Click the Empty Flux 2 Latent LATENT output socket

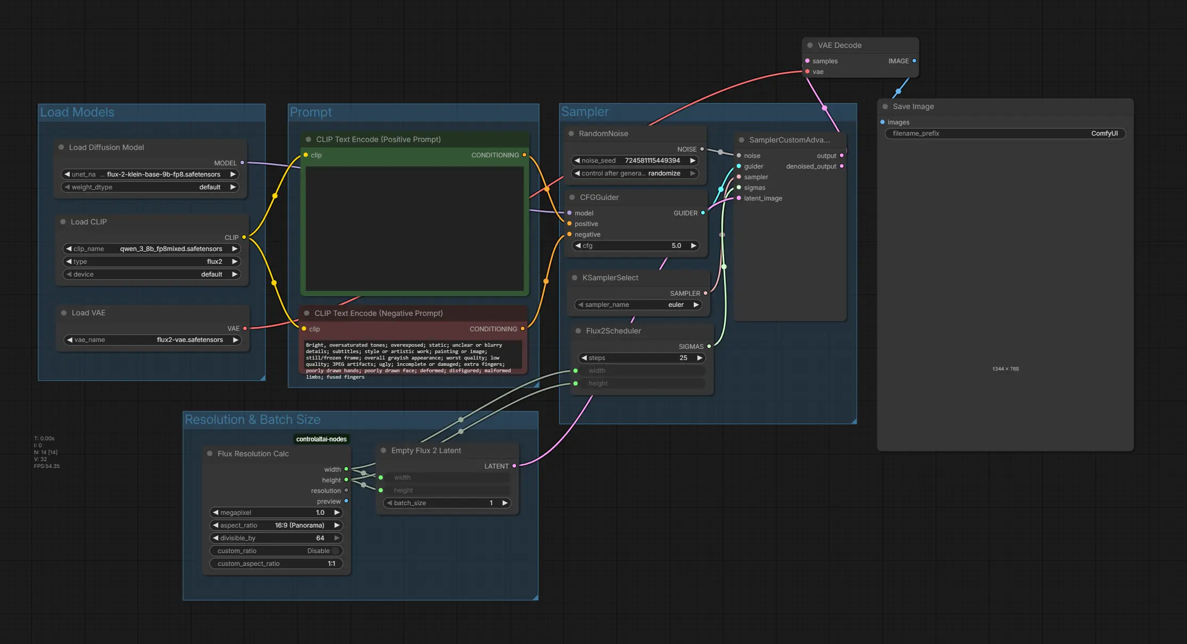(x=514, y=466)
